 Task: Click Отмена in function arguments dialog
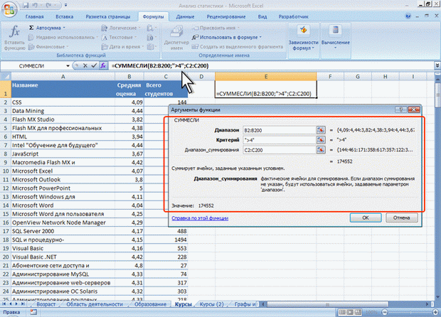[x=401, y=217]
